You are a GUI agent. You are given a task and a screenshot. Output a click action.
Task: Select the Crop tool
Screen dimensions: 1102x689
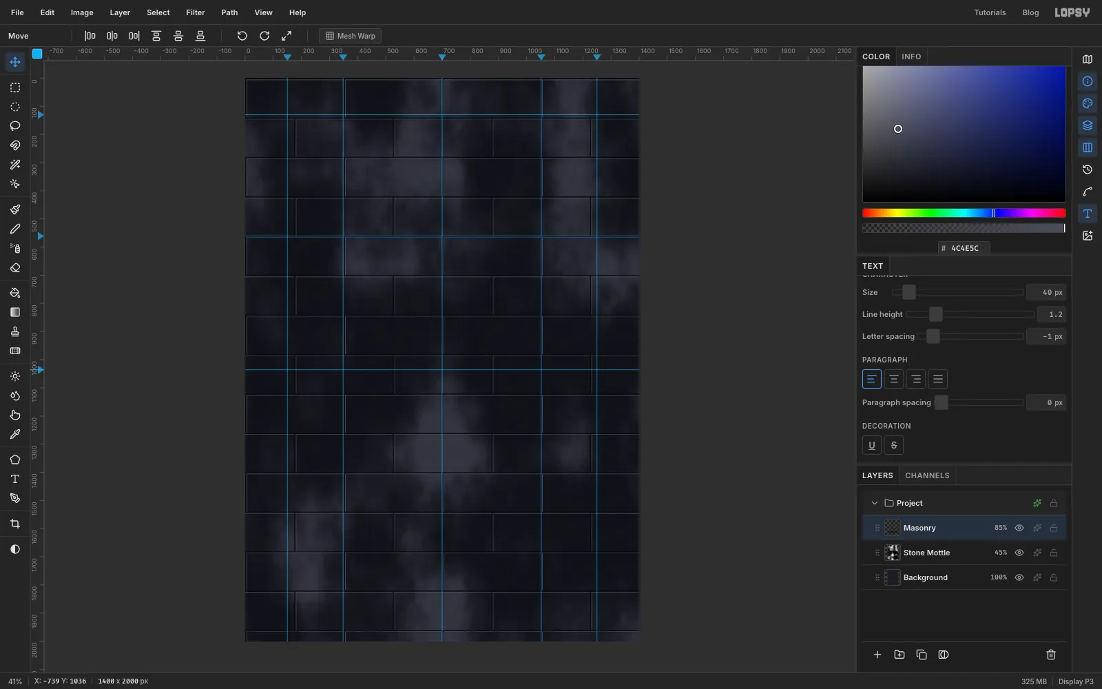pyautogui.click(x=15, y=524)
